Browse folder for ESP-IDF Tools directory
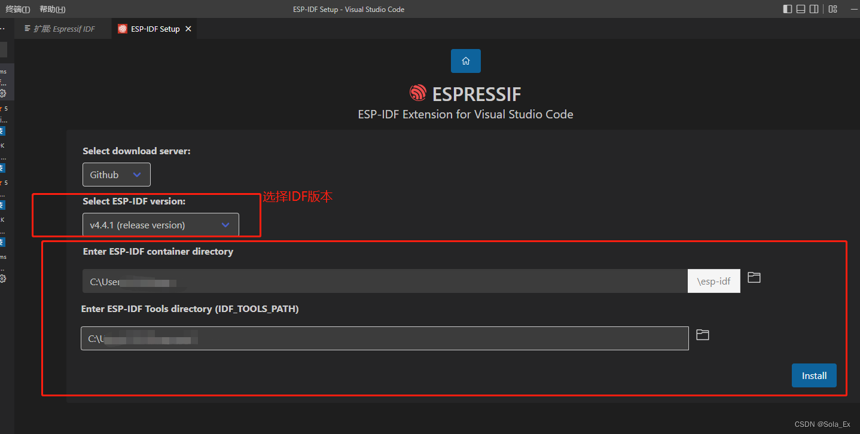860x434 pixels. coord(703,335)
